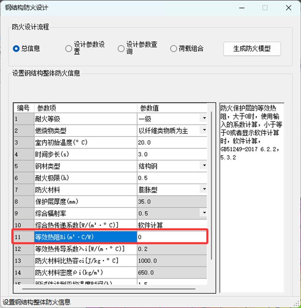Minimize the 钢结构防火设计 window

[241, 8]
